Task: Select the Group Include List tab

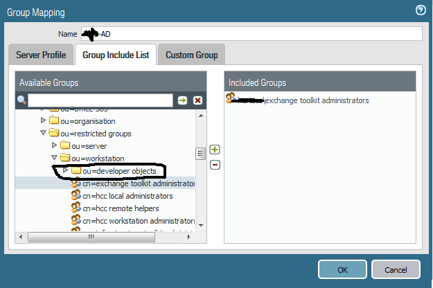Action: click(116, 55)
